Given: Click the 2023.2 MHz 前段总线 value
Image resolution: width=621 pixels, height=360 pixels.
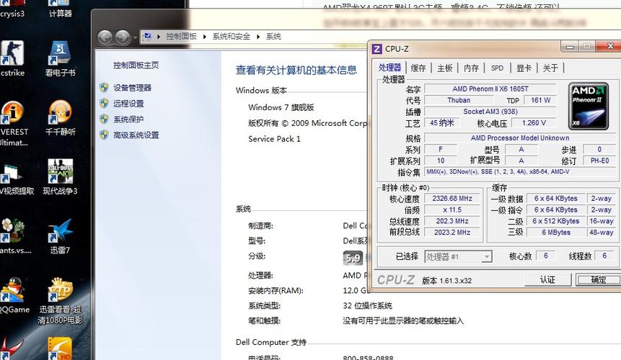Looking at the screenshot, I should pos(452,233).
